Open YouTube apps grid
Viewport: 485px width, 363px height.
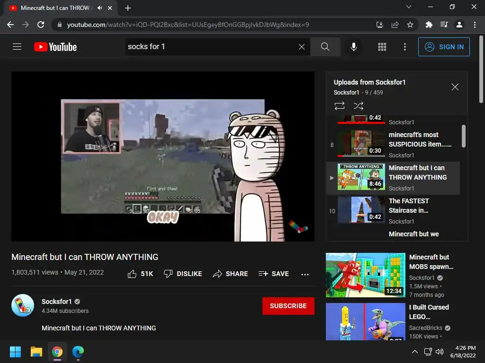point(382,47)
